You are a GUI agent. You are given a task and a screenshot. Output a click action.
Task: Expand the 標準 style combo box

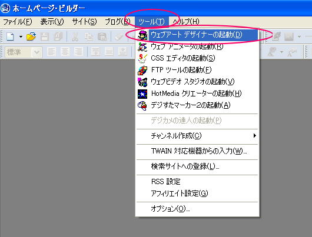click(x=37, y=52)
